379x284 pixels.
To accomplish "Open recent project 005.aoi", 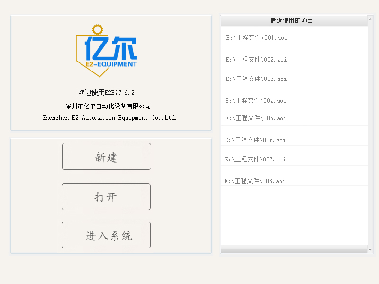I will pyautogui.click(x=255, y=118).
